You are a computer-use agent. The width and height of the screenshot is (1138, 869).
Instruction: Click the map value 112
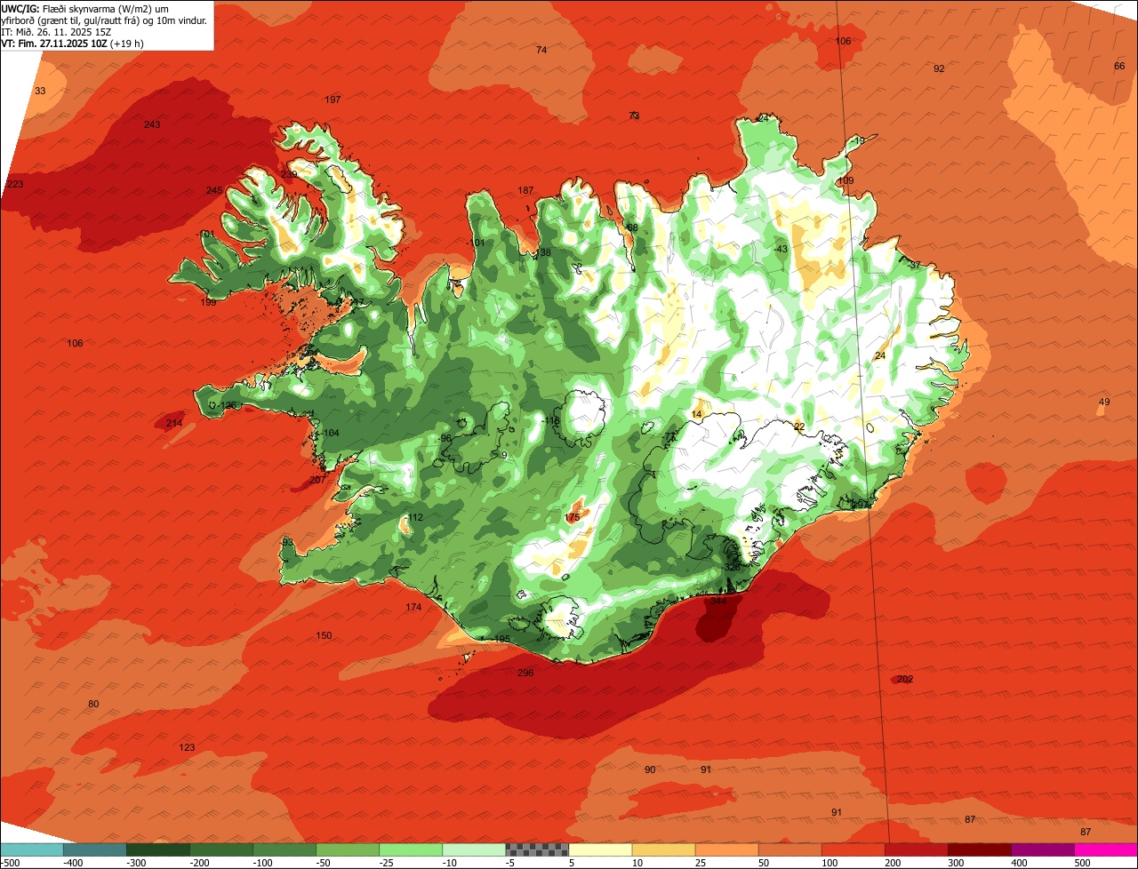click(415, 517)
